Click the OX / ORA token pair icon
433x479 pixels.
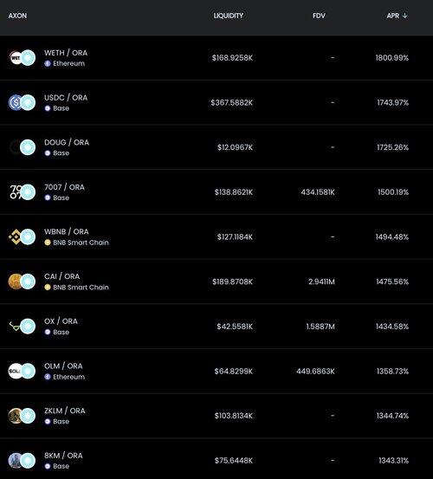22,327
